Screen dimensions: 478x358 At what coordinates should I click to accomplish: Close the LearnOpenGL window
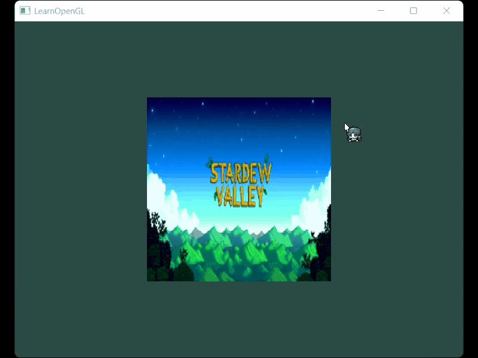point(446,11)
